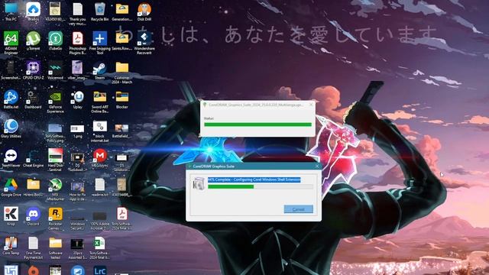The image size is (489, 275).
Task: Select the 44% Complete status text
Action: point(254,180)
